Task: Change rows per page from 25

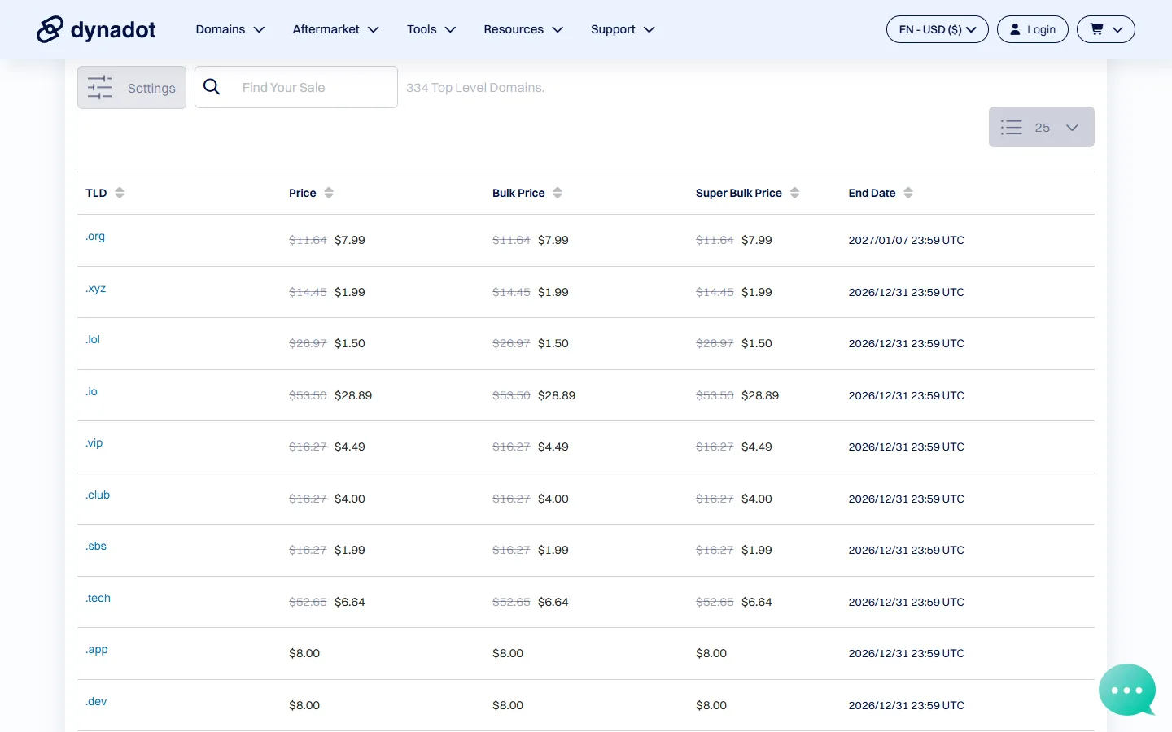Action: pyautogui.click(x=1042, y=127)
